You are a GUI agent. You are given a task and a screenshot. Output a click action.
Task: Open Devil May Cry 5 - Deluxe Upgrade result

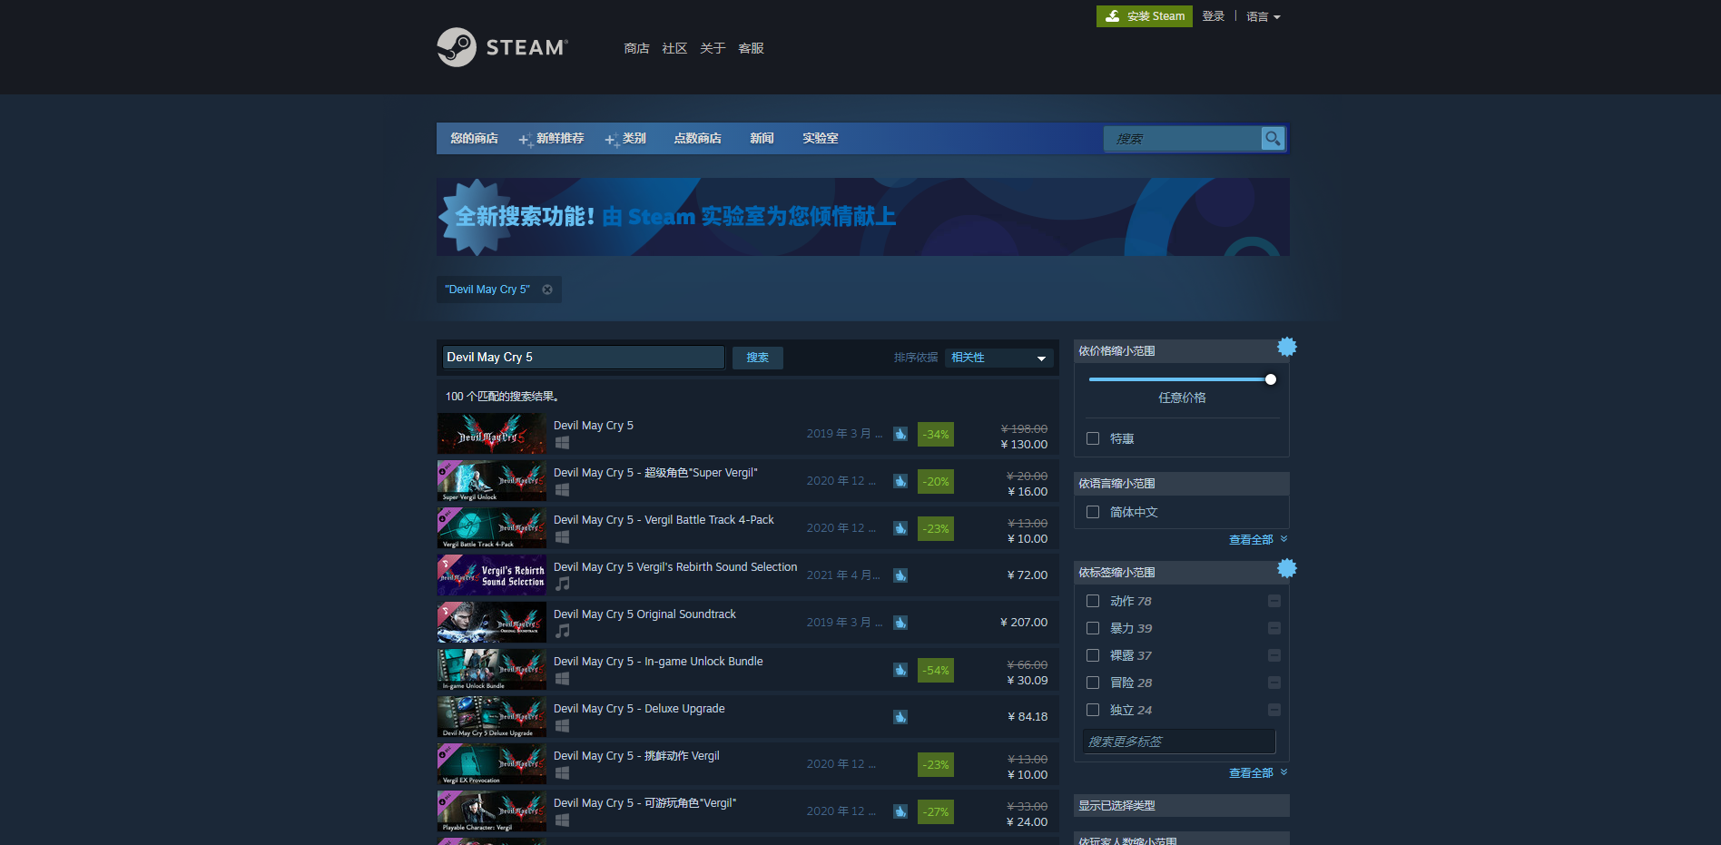pyautogui.click(x=748, y=717)
